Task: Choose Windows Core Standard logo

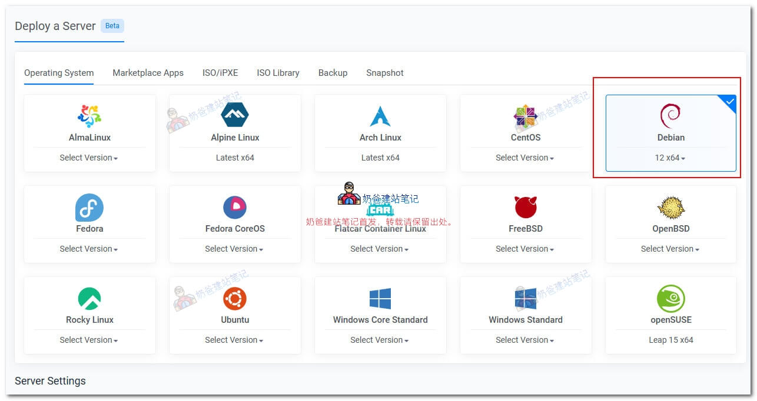Action: [380, 299]
